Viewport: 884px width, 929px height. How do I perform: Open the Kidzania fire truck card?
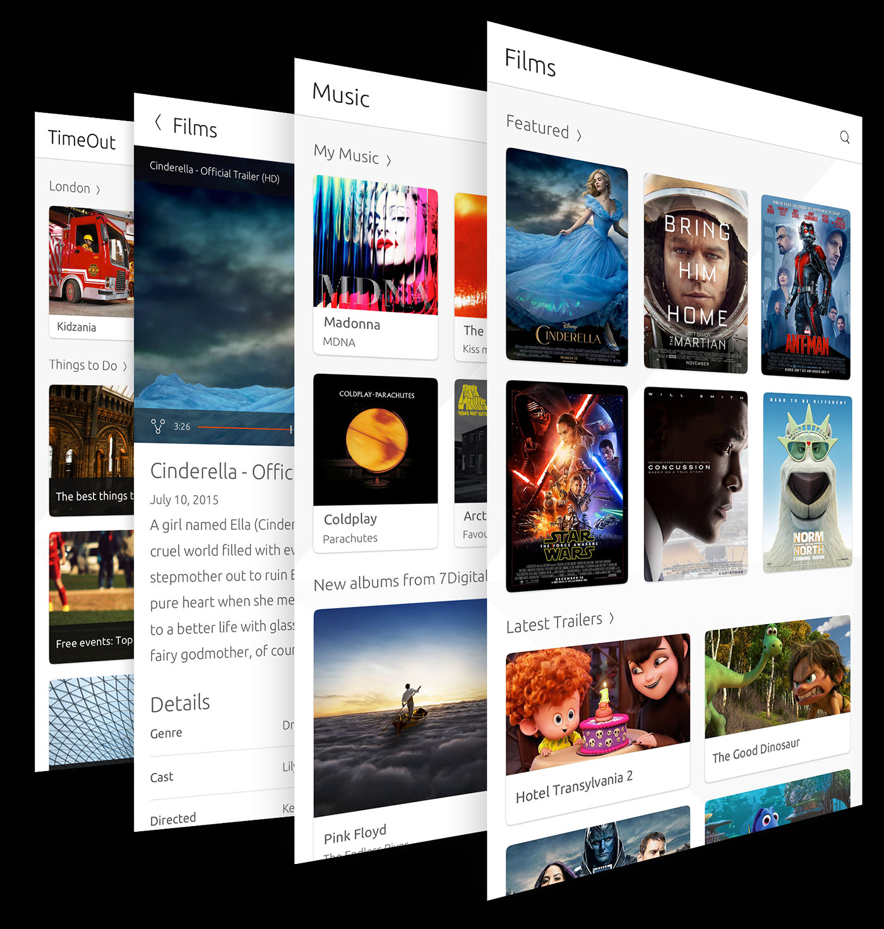point(91,273)
